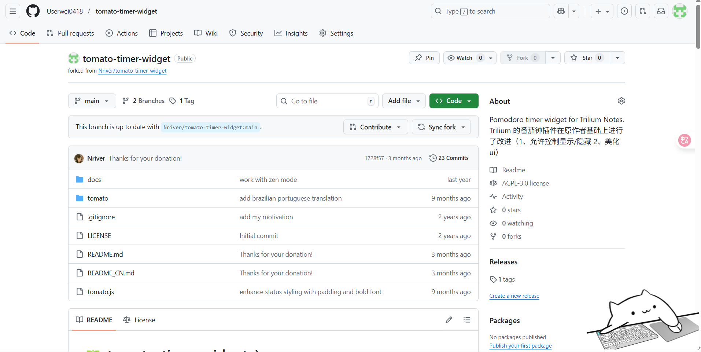Click the page vertical scrollbar thumb
Image resolution: width=701 pixels, height=352 pixels.
pos(698,26)
